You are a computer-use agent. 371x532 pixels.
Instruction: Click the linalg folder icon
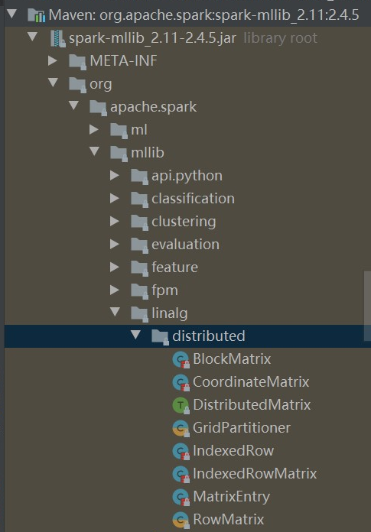(139, 314)
